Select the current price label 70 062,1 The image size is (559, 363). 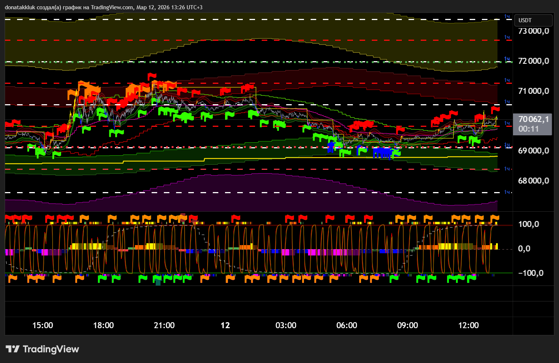[533, 119]
